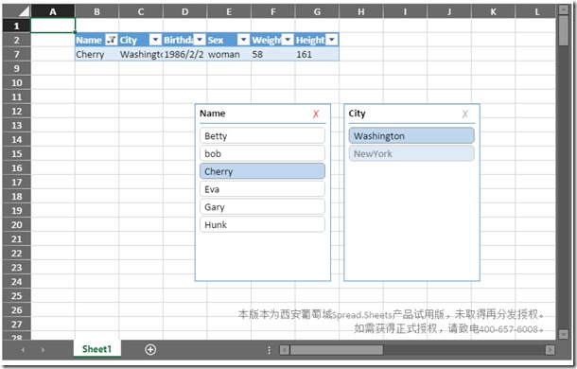The width and height of the screenshot is (577, 369).
Task: Click the tab strip splitter dots
Action: (x=269, y=350)
